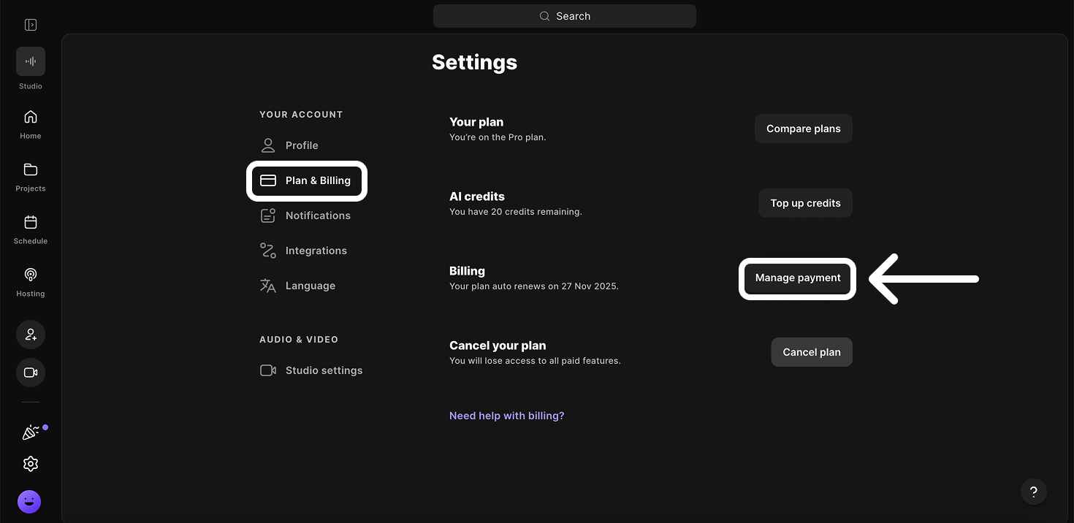Open Studio settings under Audio & Video
The image size is (1074, 523).
click(x=323, y=370)
